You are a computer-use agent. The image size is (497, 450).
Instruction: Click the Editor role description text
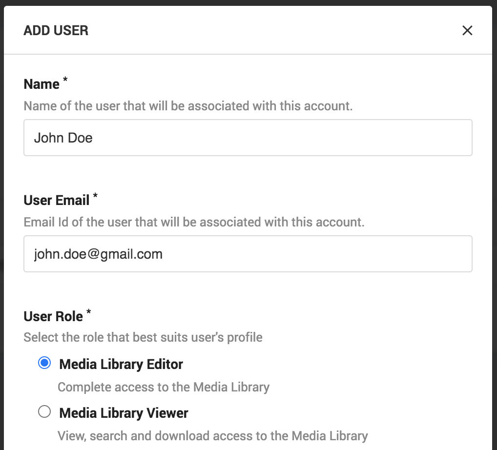[x=163, y=387]
